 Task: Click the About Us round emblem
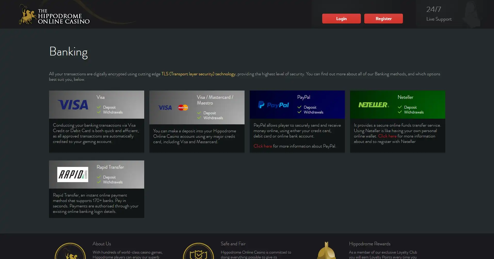[70, 251]
